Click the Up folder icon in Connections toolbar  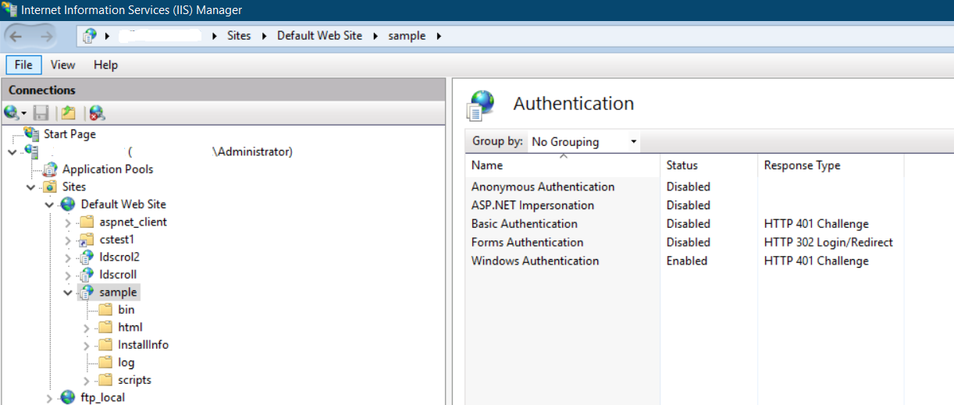(69, 113)
